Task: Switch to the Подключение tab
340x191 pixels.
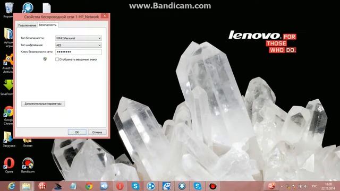Action: (27, 25)
